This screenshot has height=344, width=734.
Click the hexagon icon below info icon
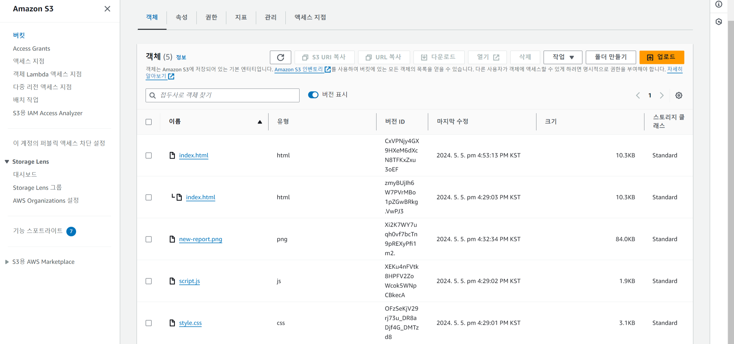pos(718,22)
